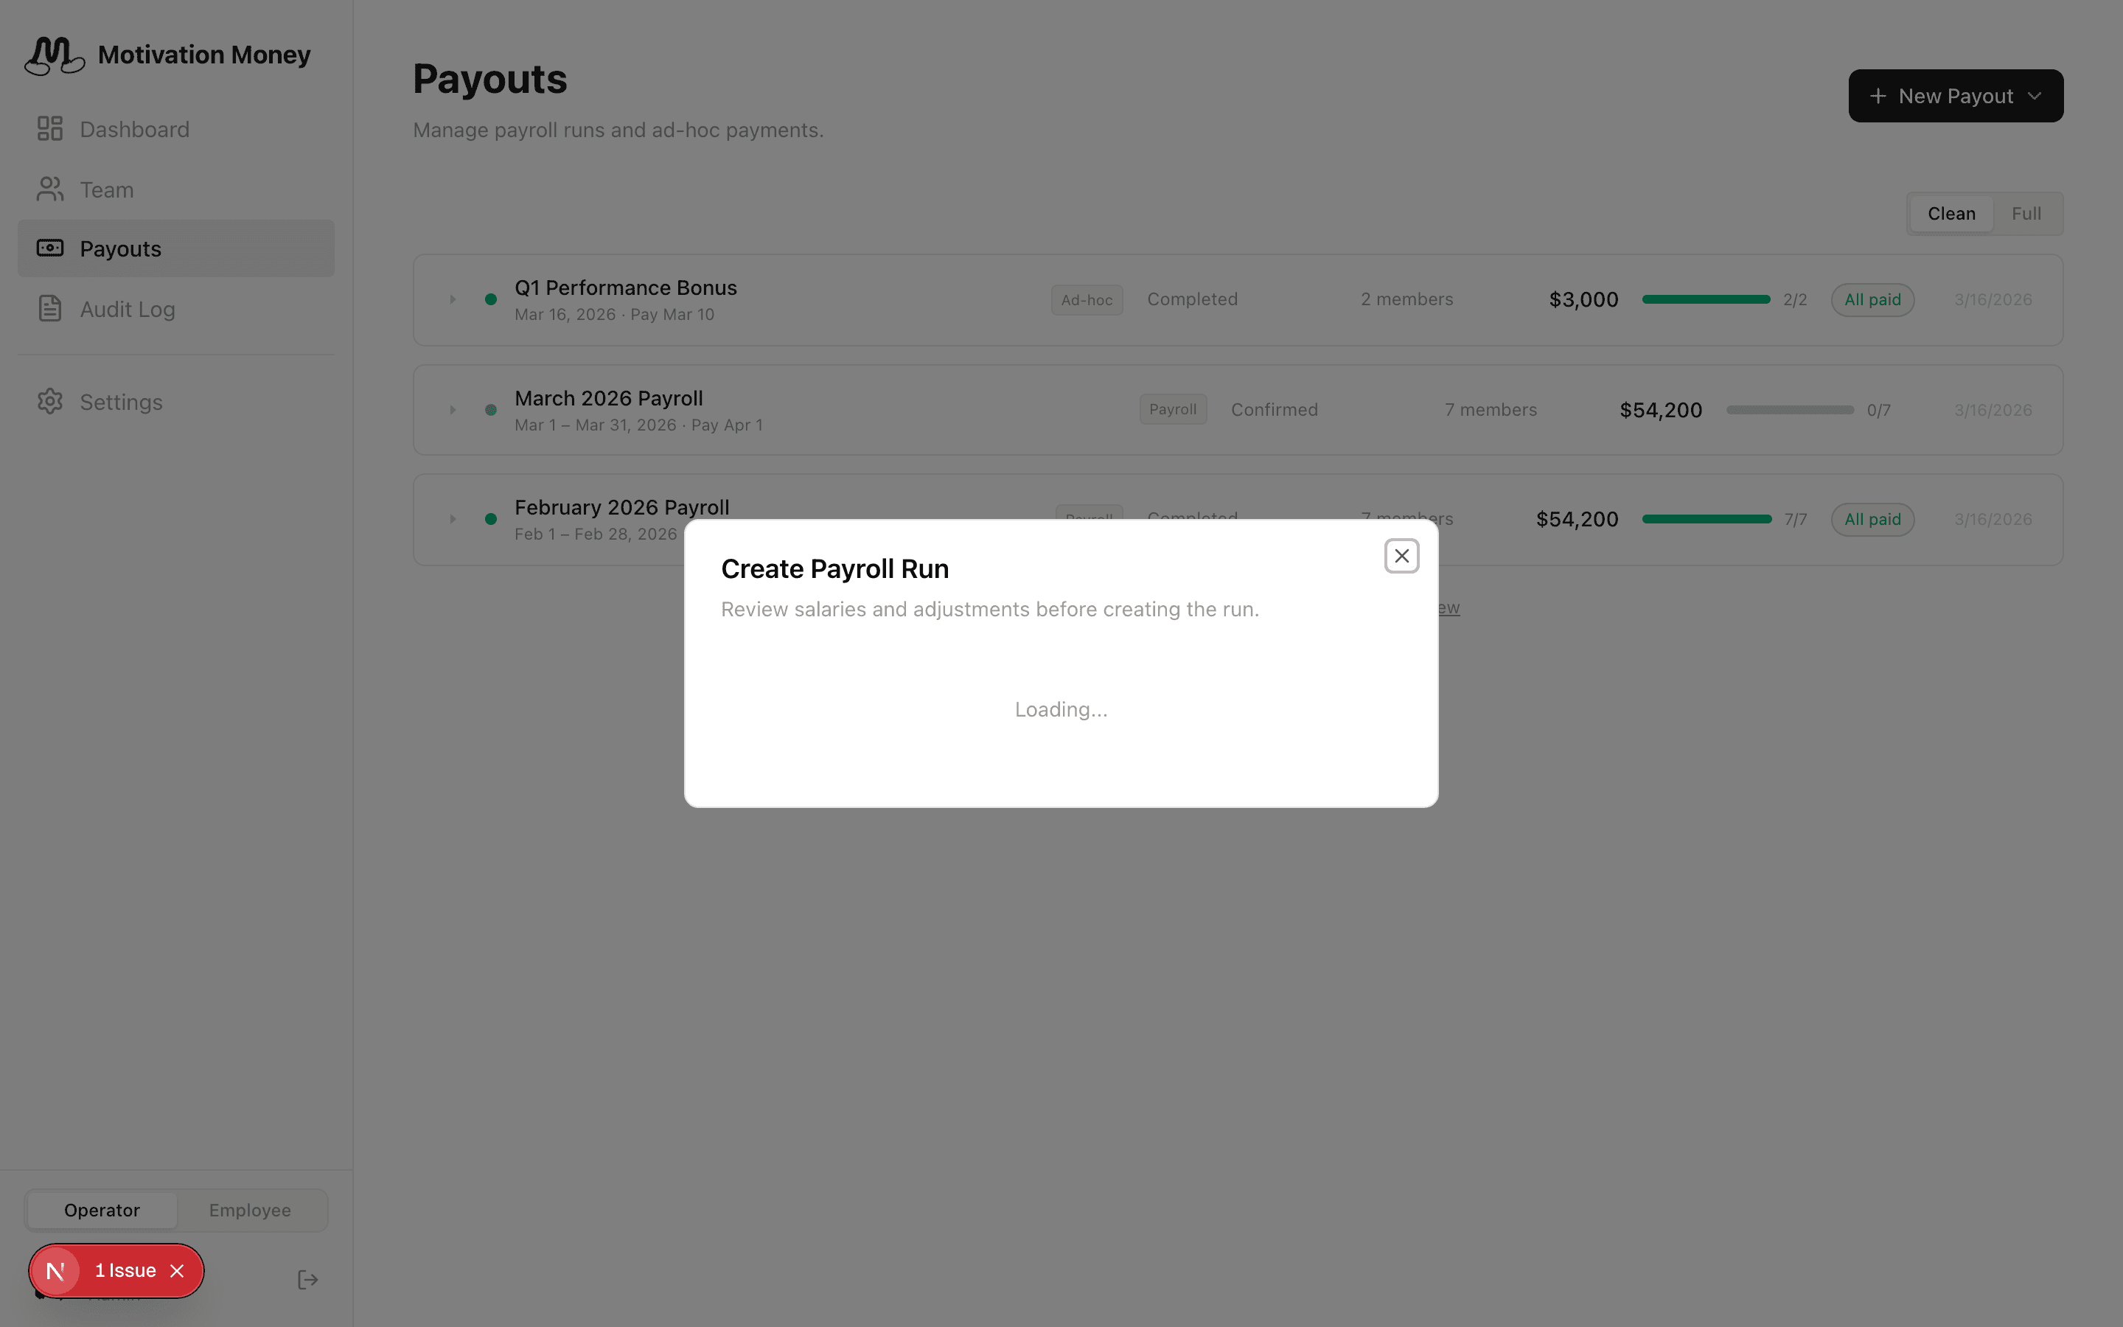Image resolution: width=2123 pixels, height=1327 pixels.
Task: Open the Audit Log page
Action: click(x=128, y=309)
